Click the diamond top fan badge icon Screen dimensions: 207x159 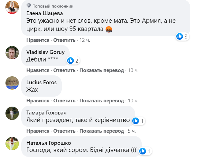[29, 6]
